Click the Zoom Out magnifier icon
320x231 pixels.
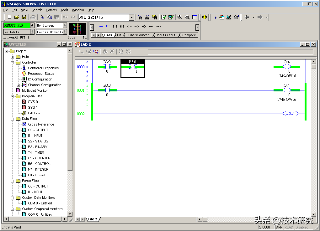pos(187,17)
